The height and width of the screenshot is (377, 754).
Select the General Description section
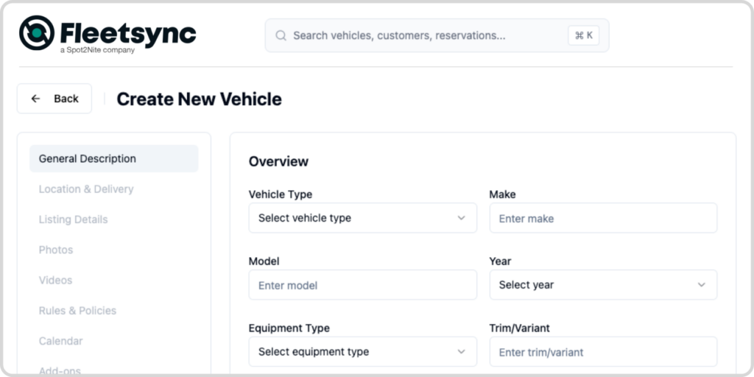tap(114, 159)
